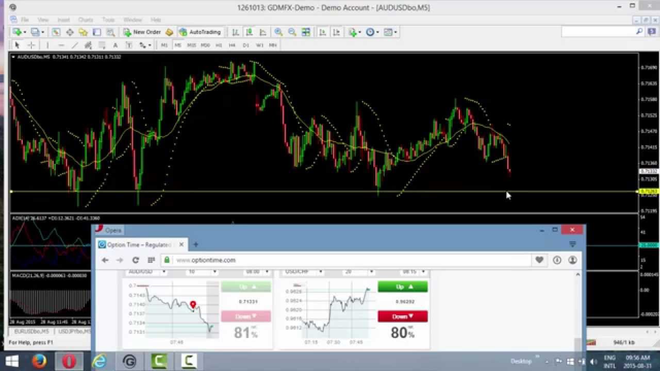Open the File menu
This screenshot has height=371, width=660.
pyautogui.click(x=24, y=20)
